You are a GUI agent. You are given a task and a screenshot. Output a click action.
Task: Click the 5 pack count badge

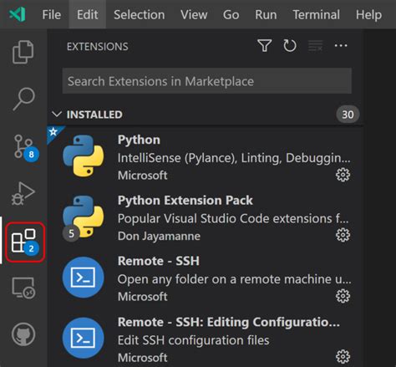tap(71, 233)
